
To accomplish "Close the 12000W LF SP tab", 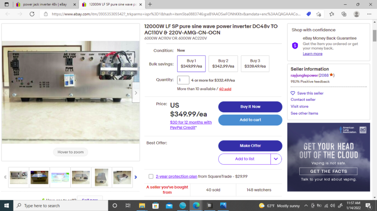I will 141,4.
